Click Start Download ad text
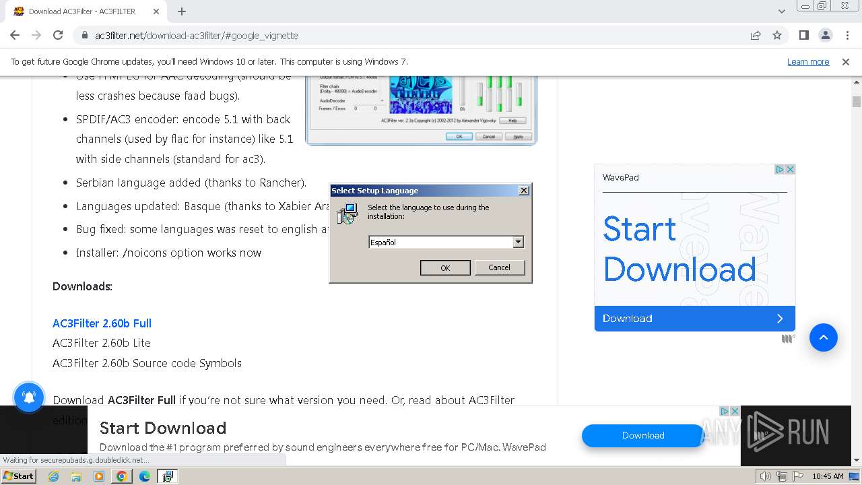This screenshot has width=862, height=485. (679, 249)
